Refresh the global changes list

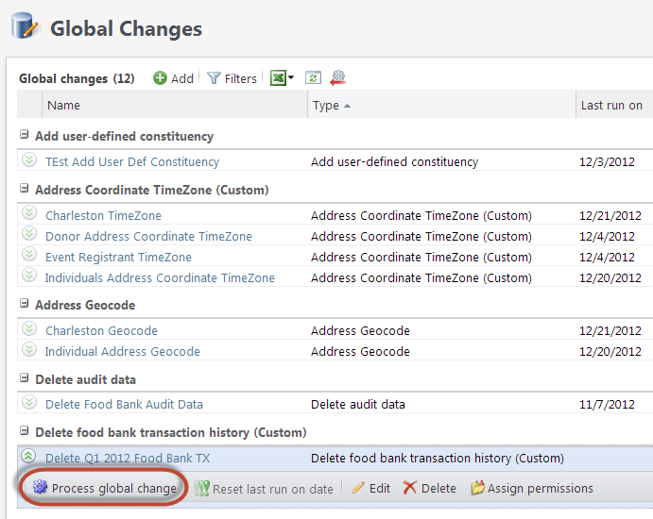313,78
